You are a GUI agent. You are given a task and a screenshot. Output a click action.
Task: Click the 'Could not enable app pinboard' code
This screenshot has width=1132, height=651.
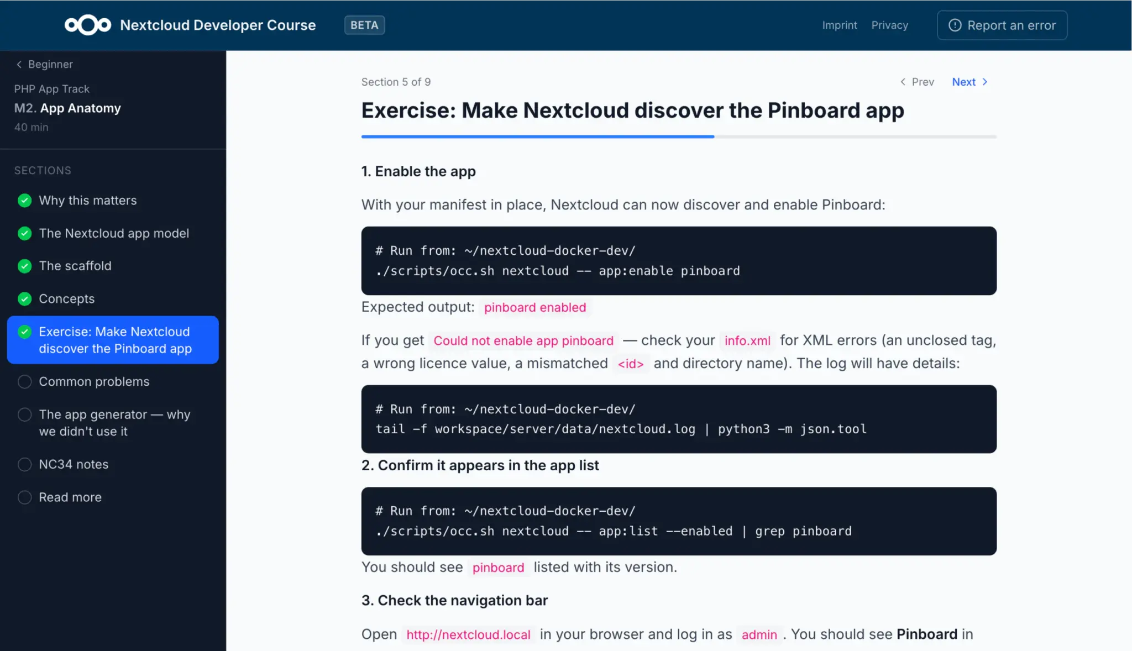(523, 340)
